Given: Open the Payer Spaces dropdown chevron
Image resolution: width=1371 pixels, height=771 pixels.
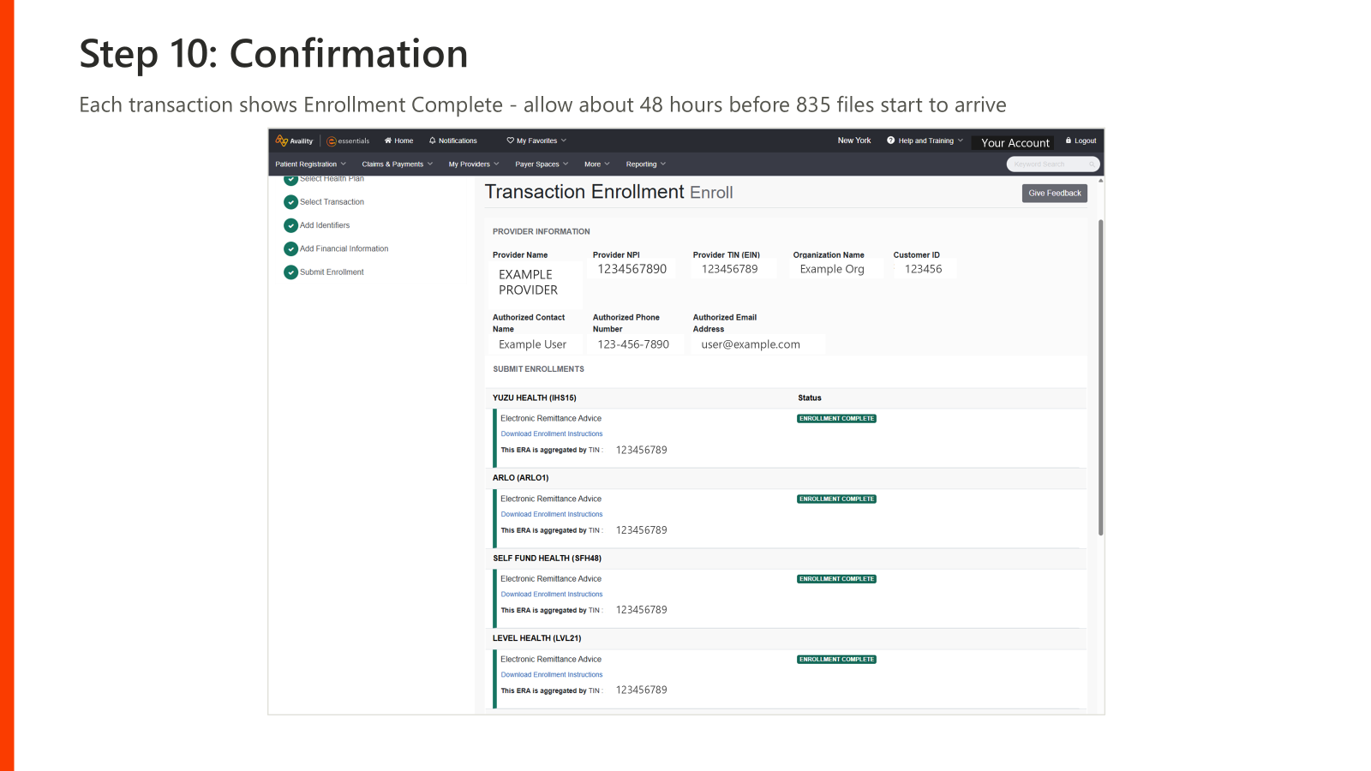Looking at the screenshot, I should tap(566, 164).
